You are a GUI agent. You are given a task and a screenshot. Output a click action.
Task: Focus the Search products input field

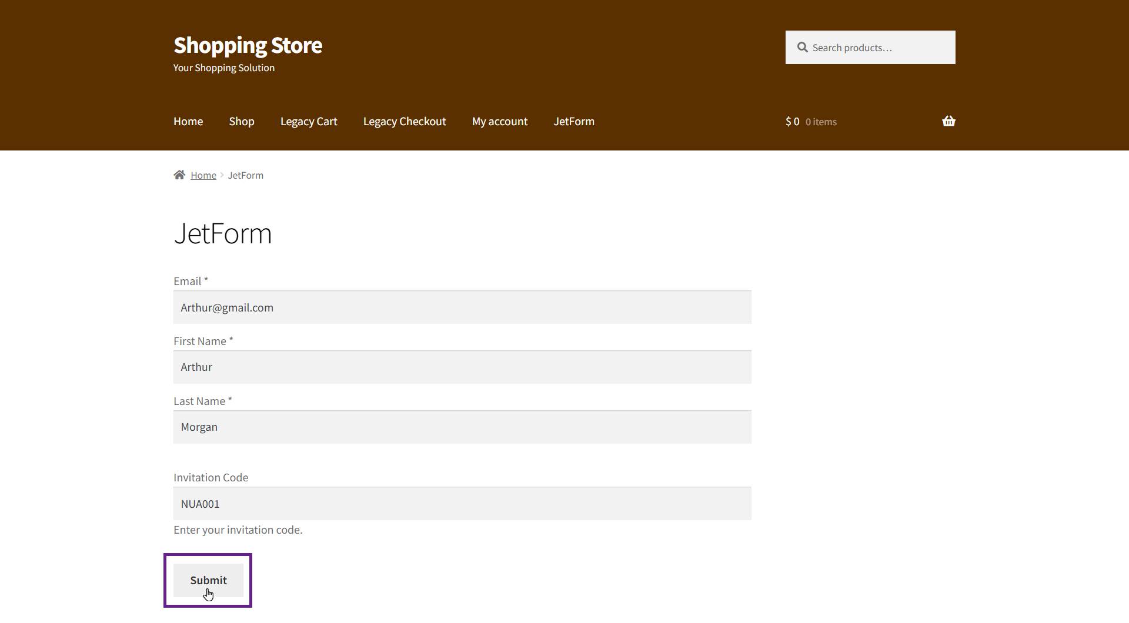pos(879,48)
